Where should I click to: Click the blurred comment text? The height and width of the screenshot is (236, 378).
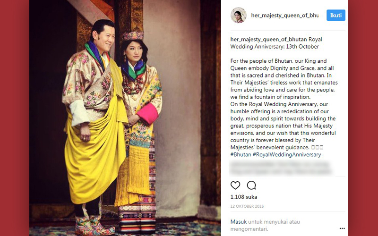281,168
